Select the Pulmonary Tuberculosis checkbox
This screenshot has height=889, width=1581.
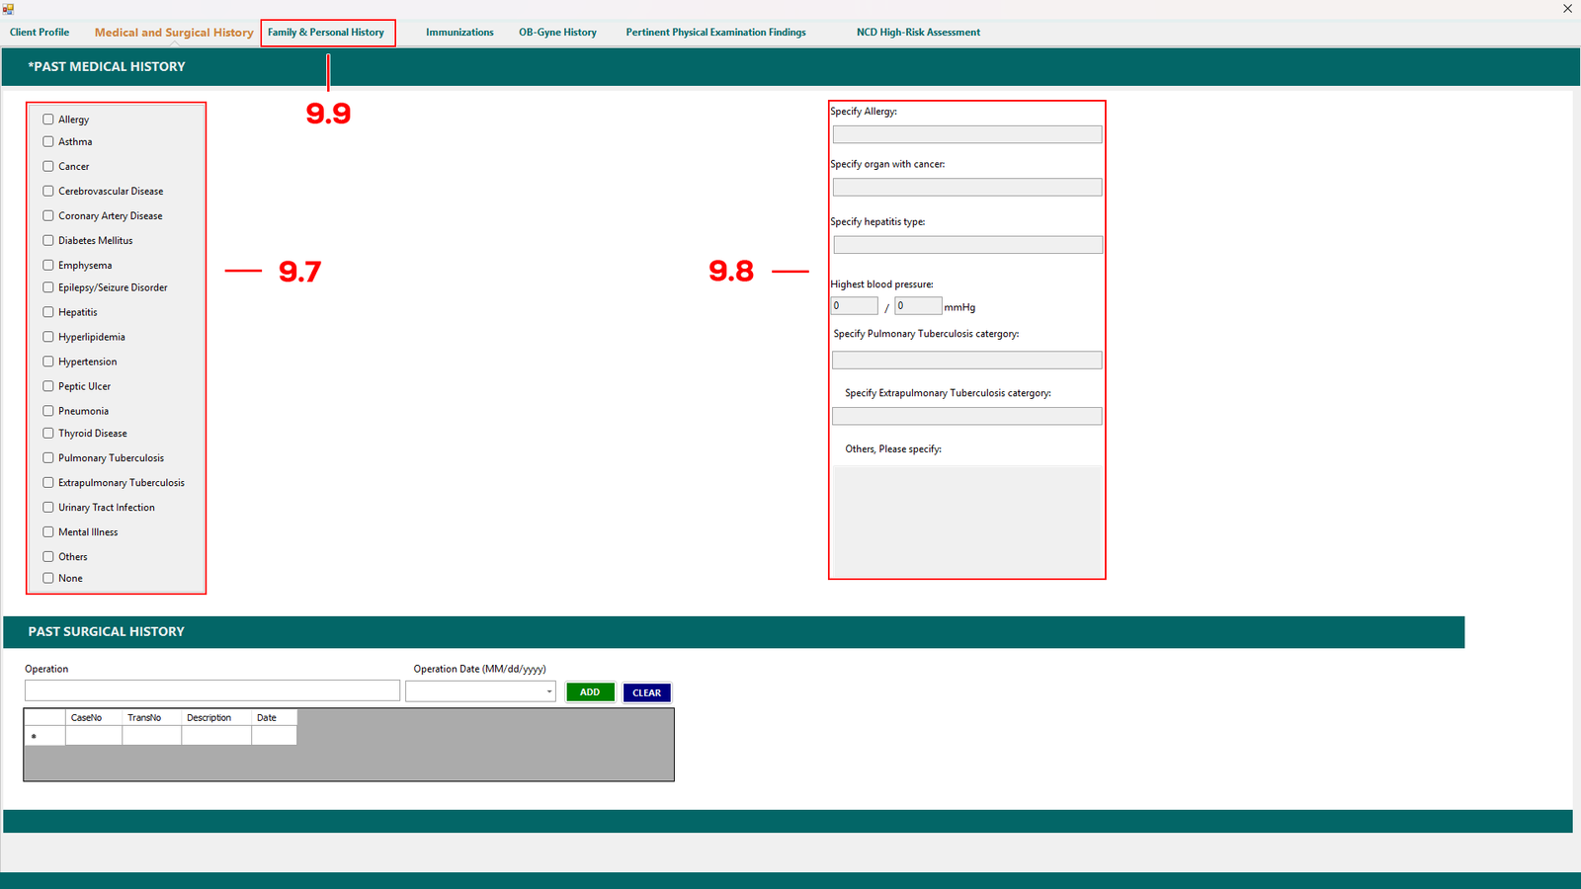tap(48, 458)
